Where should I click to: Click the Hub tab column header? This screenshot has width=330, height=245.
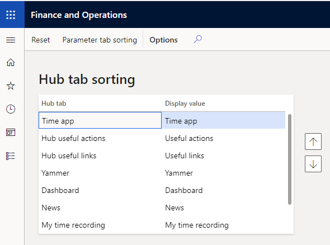54,103
